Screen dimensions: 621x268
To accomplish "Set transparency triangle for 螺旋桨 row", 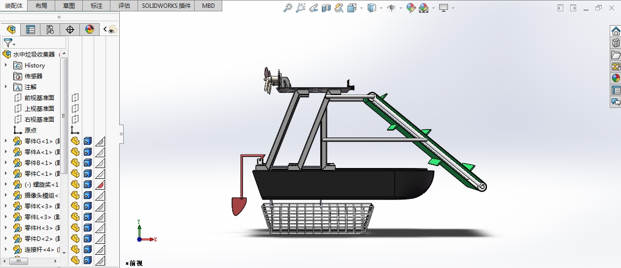I will pos(100,184).
